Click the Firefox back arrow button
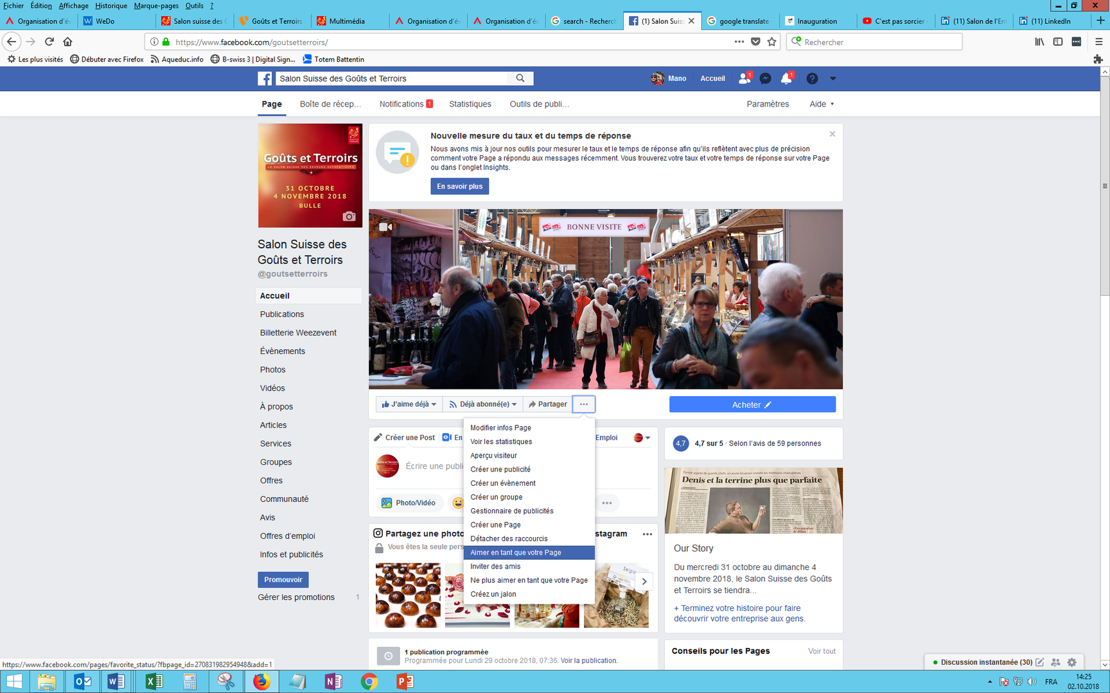This screenshot has height=693, width=1110. coord(12,42)
